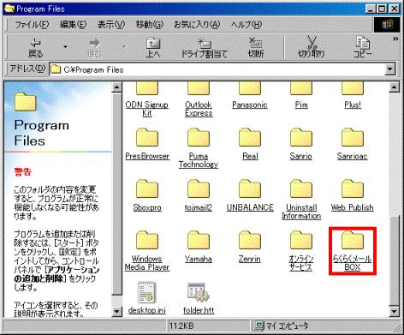Click the Forward (進む) toolbar button

click(x=94, y=47)
